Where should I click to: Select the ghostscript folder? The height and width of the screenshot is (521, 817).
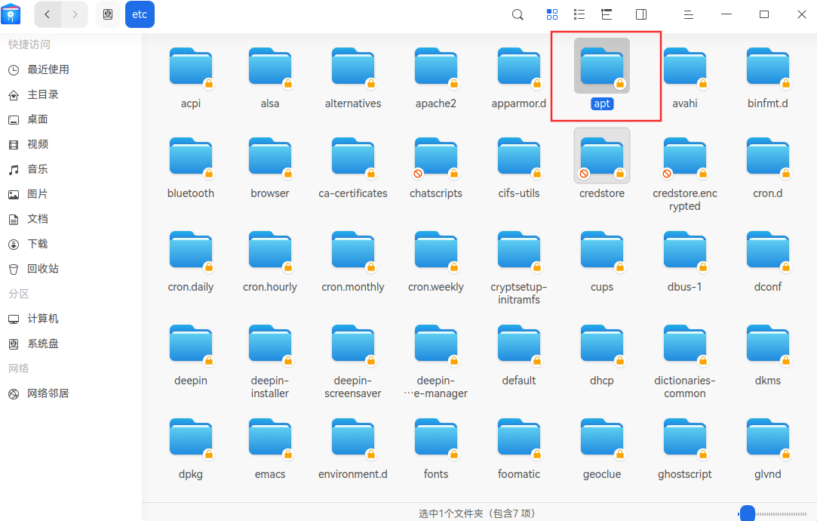click(x=685, y=449)
